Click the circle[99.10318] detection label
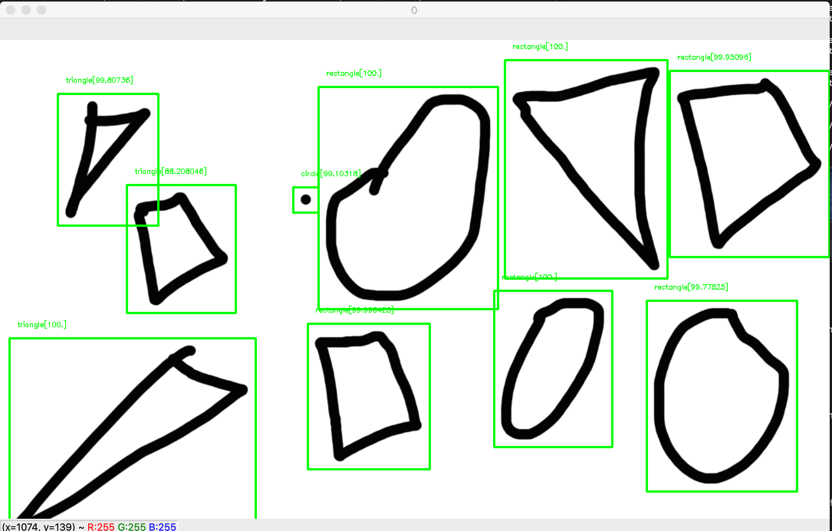Image resolution: width=832 pixels, height=531 pixels. [x=330, y=173]
